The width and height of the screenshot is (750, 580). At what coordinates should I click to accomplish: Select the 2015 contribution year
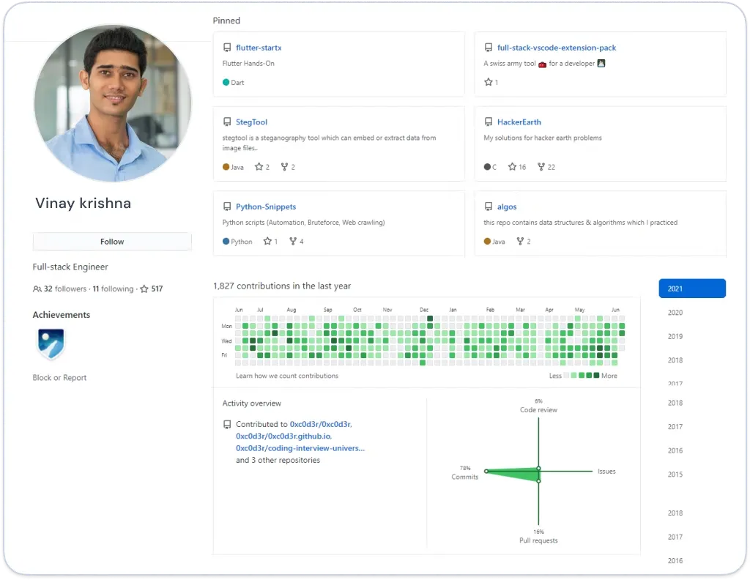tap(675, 475)
